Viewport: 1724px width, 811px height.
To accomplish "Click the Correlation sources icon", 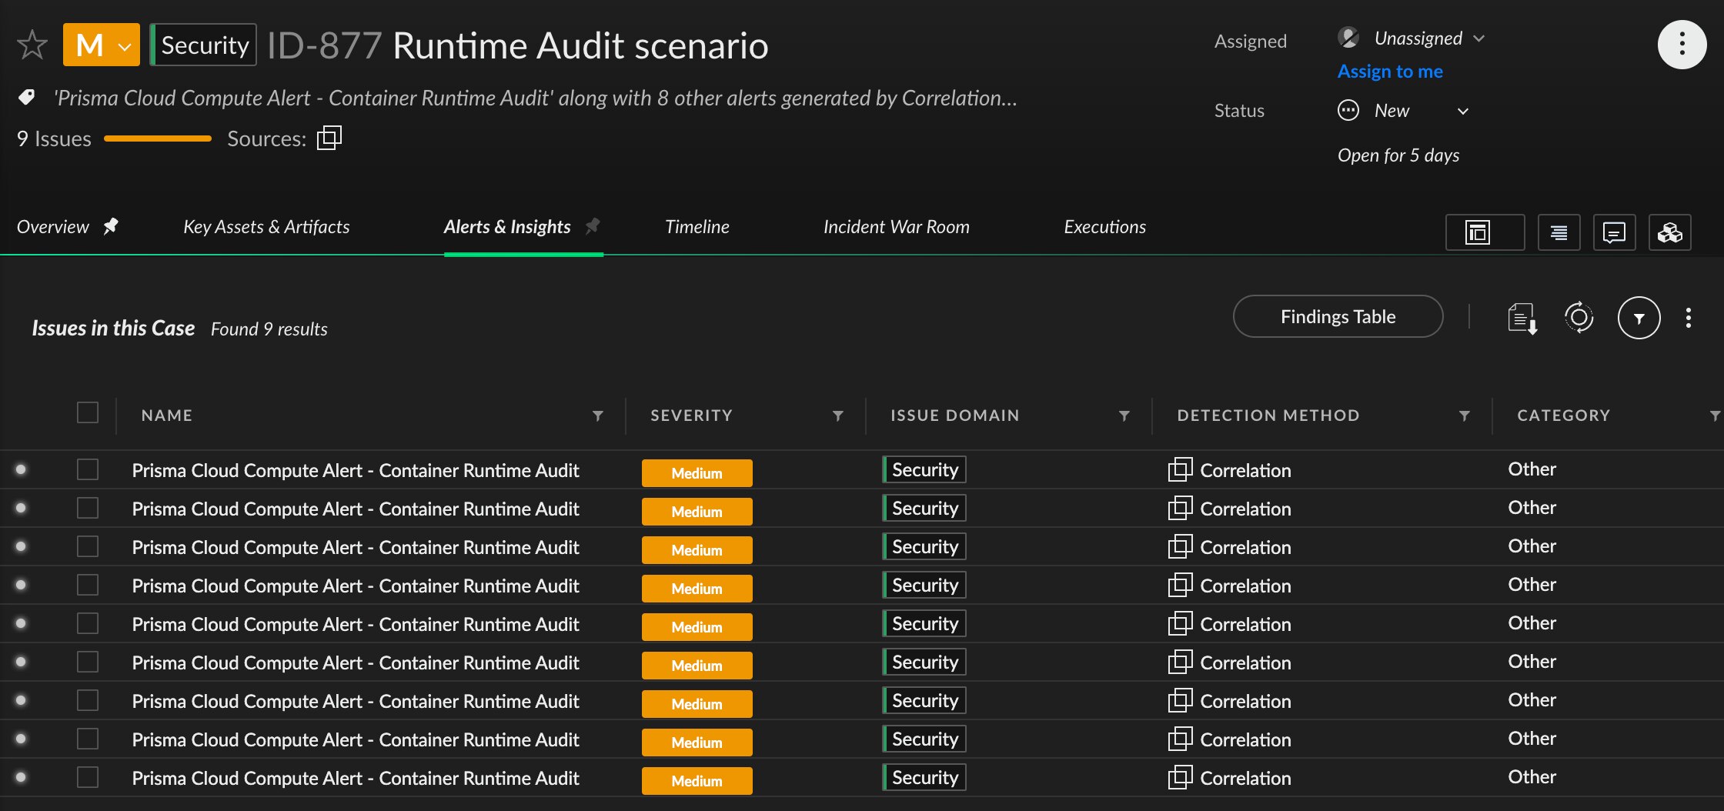I will (x=329, y=139).
